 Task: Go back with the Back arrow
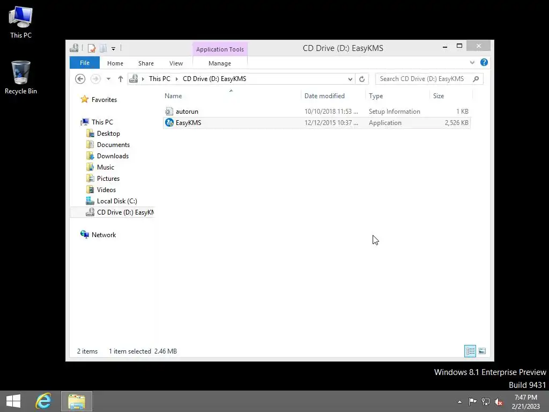tap(80, 79)
